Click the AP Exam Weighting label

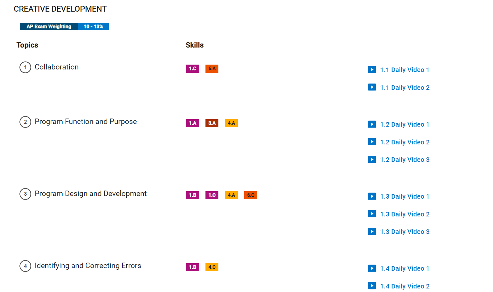click(x=49, y=26)
